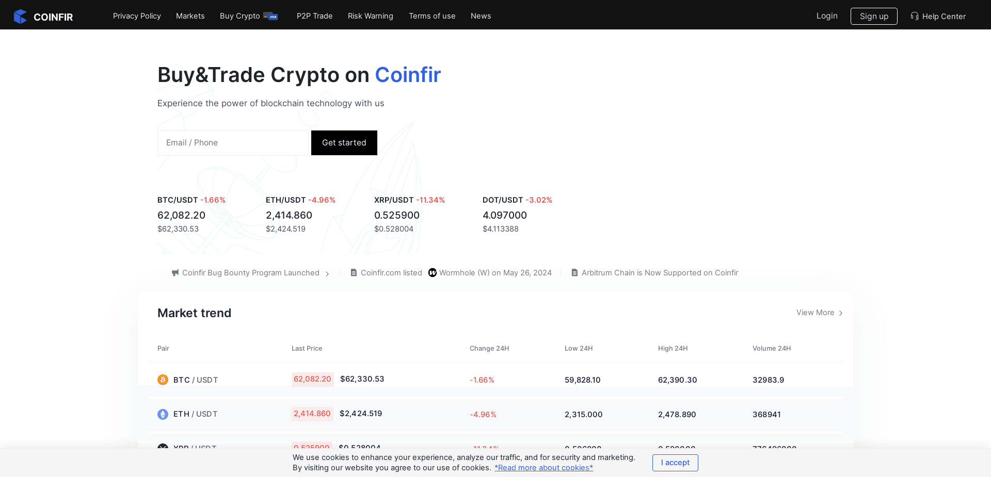
Task: Expand the Buy Crypto menu
Action: [240, 16]
